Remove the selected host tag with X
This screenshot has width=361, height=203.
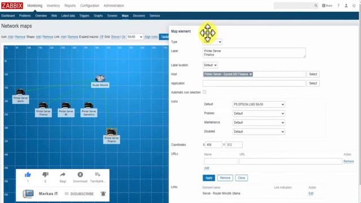click(250, 74)
